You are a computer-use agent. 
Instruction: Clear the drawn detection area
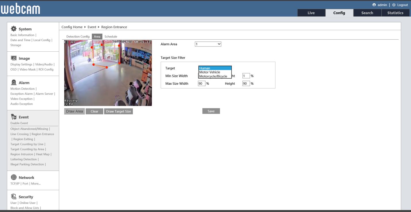coord(94,111)
